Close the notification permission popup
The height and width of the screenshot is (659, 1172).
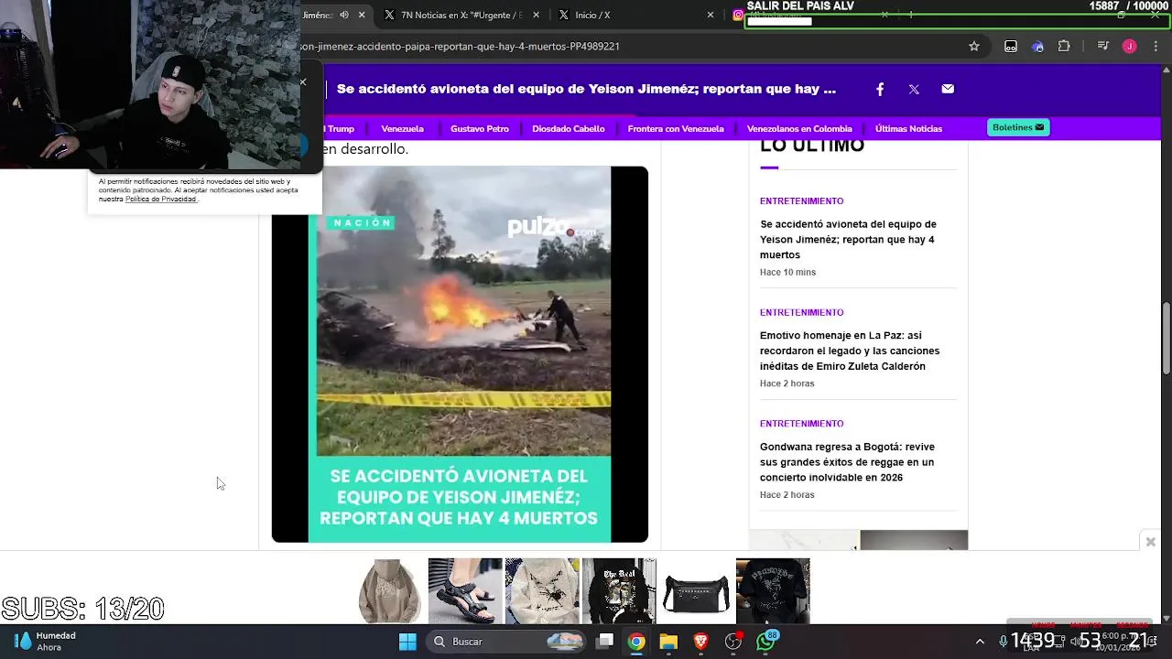(x=303, y=82)
